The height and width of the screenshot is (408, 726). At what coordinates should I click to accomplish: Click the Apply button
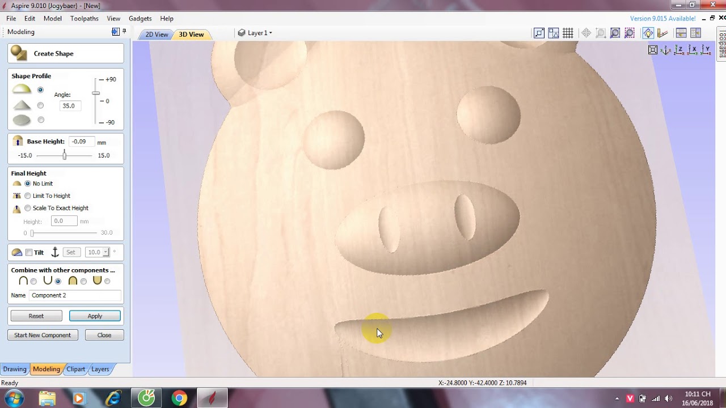click(x=95, y=316)
